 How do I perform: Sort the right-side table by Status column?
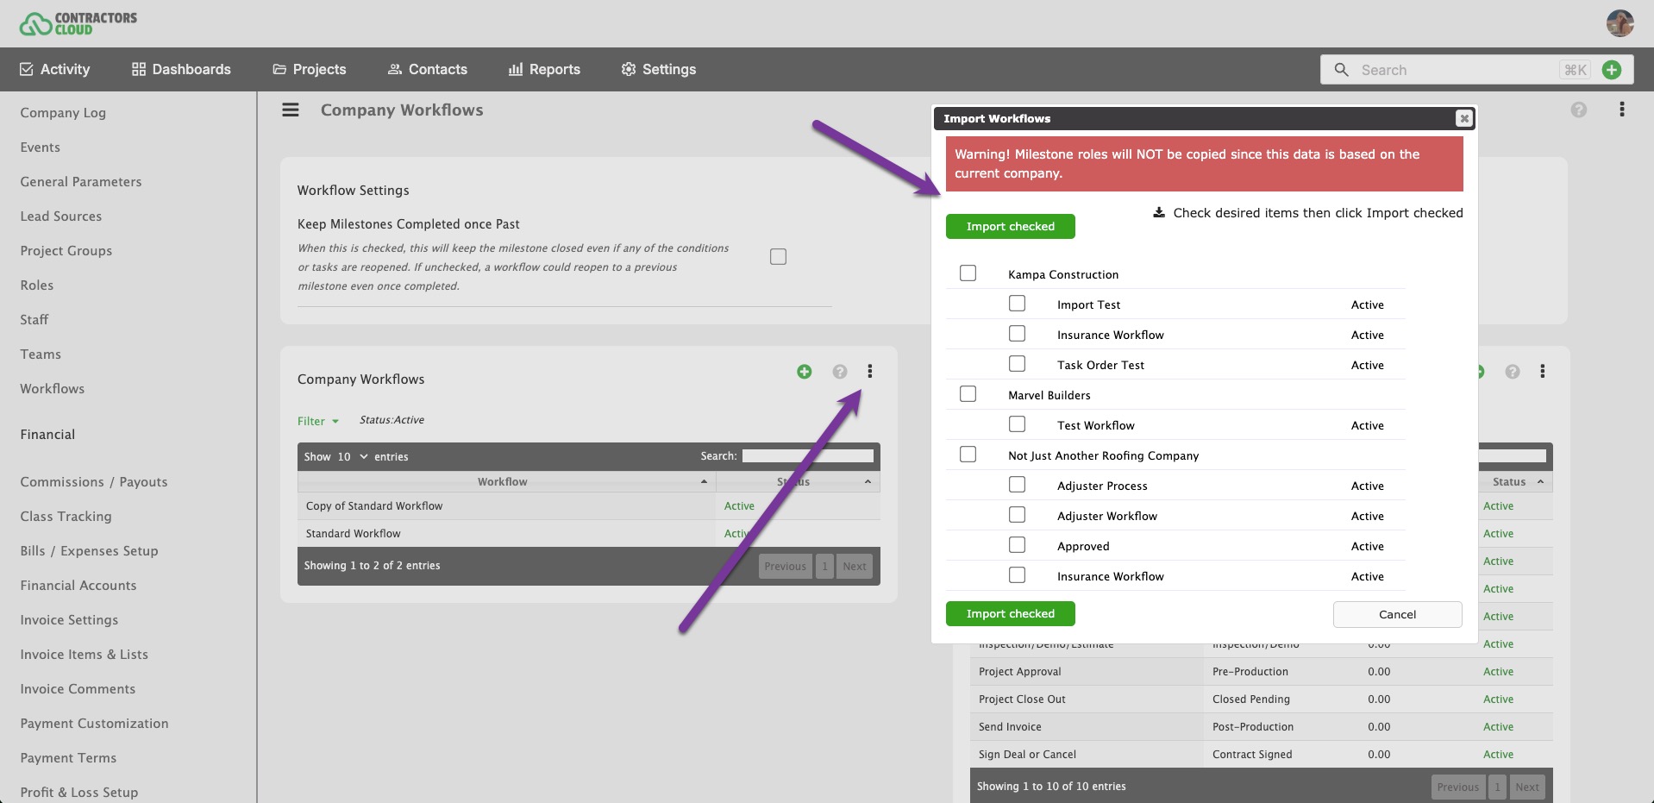click(1516, 482)
